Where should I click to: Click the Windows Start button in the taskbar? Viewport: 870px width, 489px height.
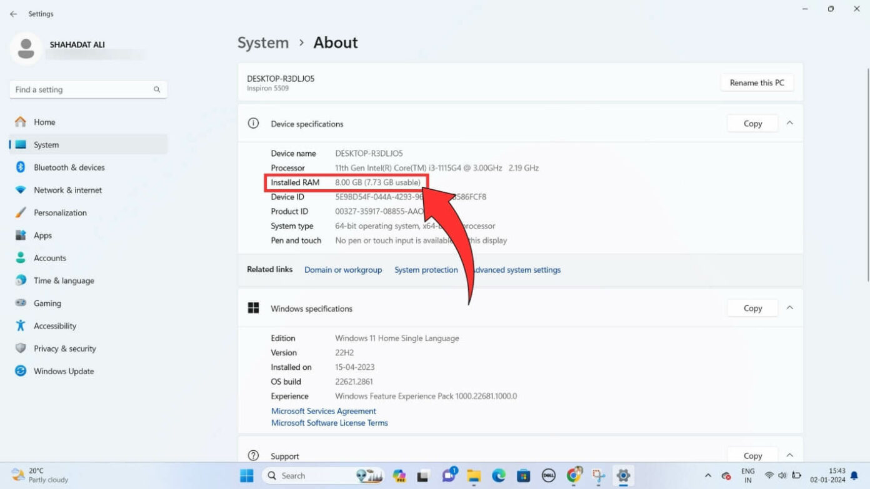click(247, 476)
